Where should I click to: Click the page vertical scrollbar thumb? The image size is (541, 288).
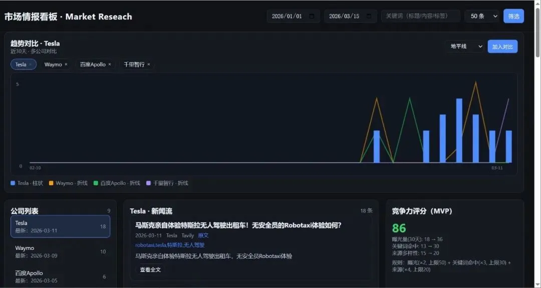(x=537, y=33)
